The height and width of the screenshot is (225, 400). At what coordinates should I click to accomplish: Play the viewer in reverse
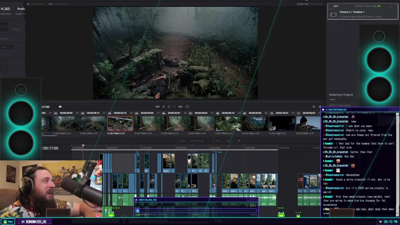163,107
